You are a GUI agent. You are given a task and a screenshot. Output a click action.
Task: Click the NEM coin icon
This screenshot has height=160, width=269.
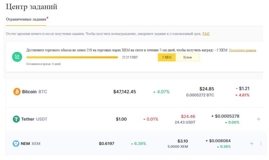coord(16,144)
